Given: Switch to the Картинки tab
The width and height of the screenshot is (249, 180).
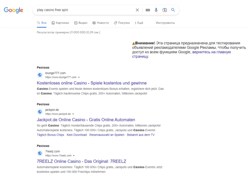Looking at the screenshot, I should click(x=60, y=23).
